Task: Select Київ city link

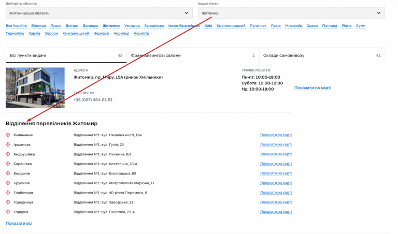Action: [x=208, y=26]
